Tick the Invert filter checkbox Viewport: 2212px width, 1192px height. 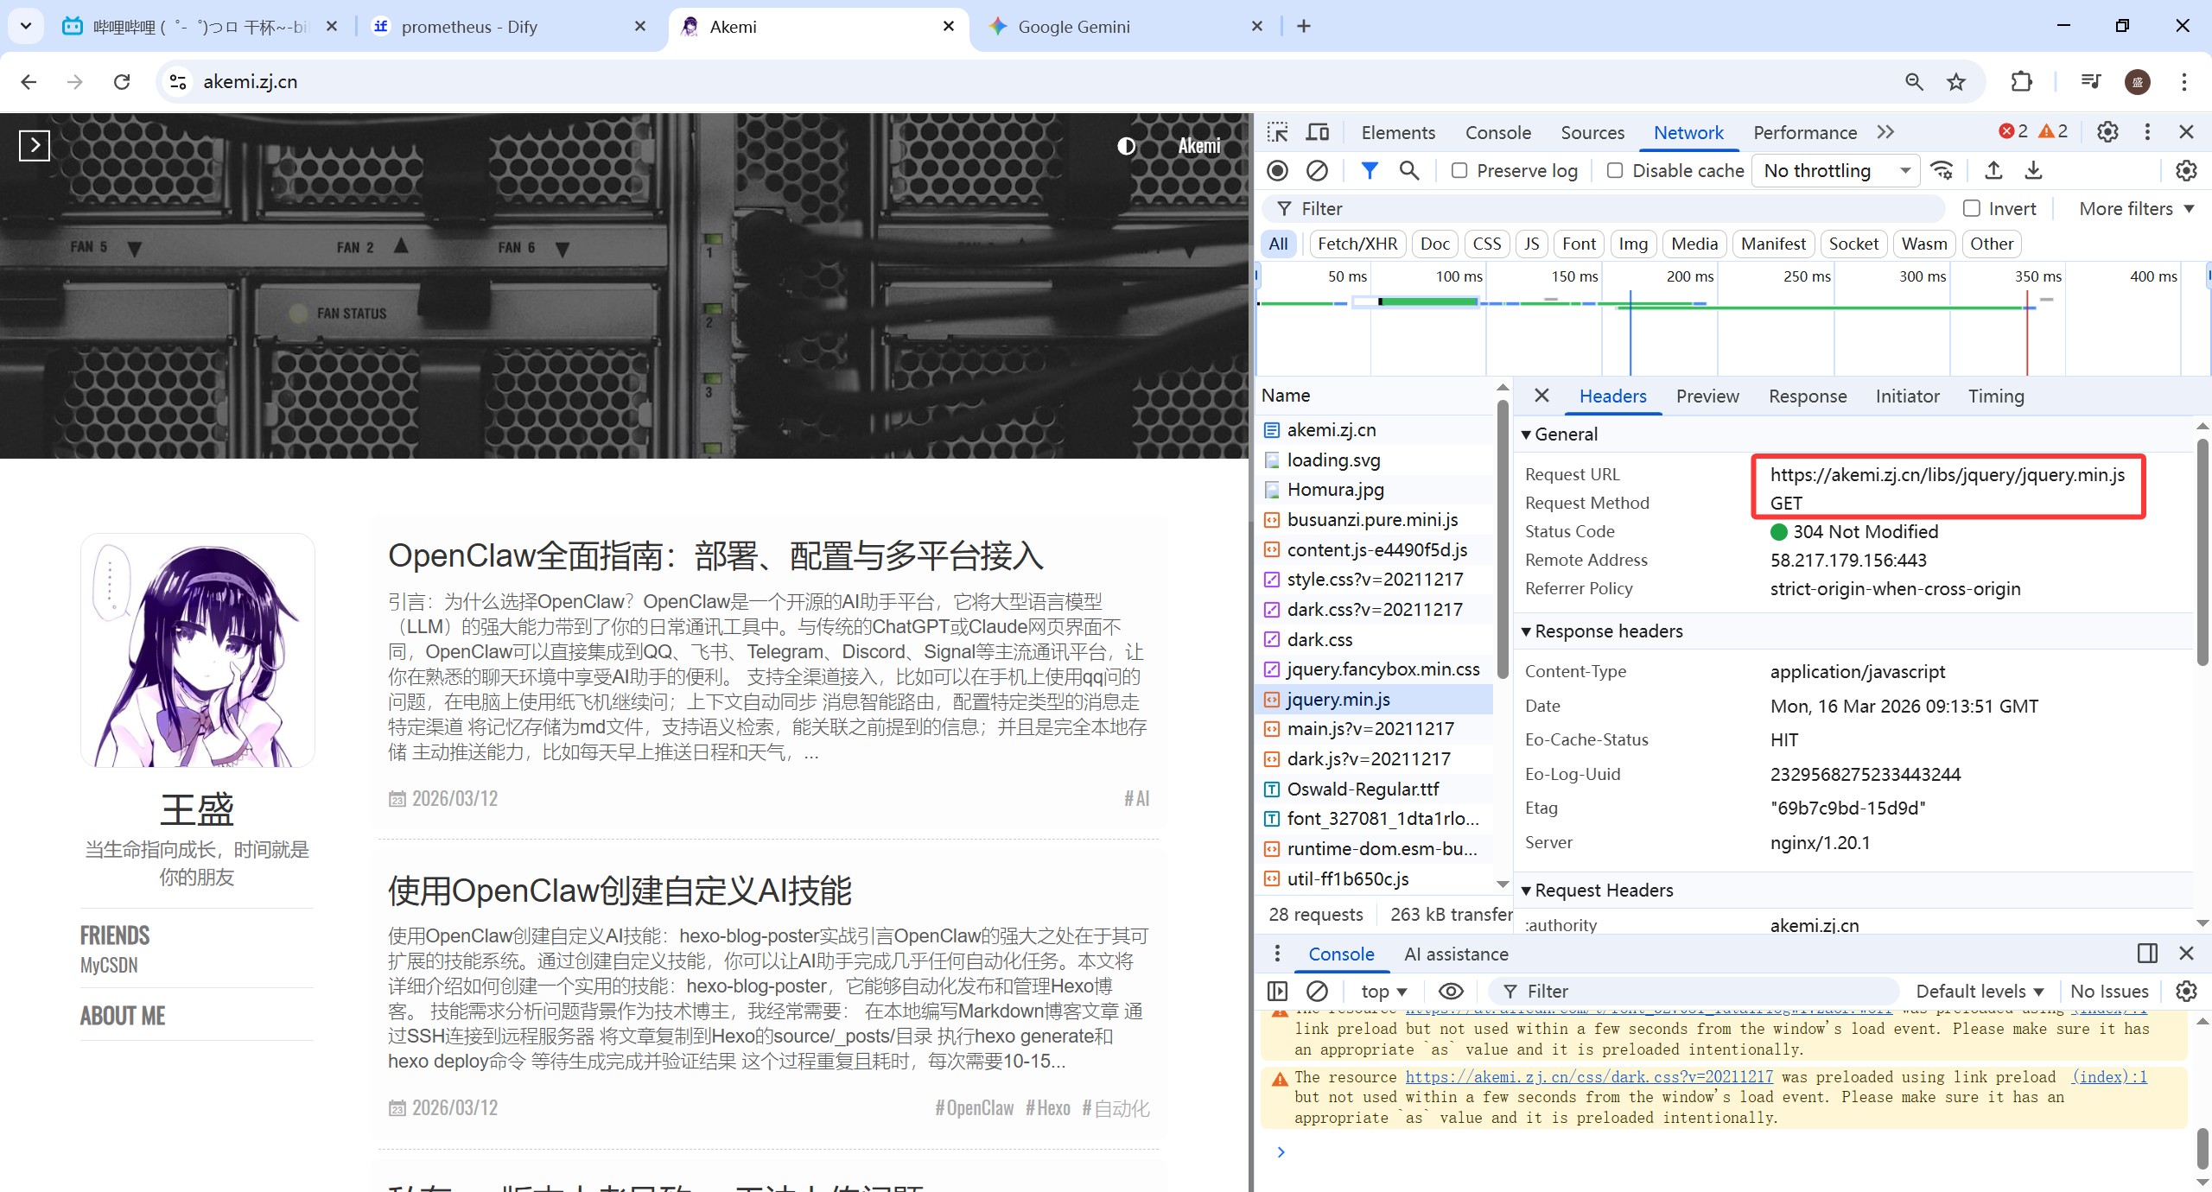coord(1972,209)
